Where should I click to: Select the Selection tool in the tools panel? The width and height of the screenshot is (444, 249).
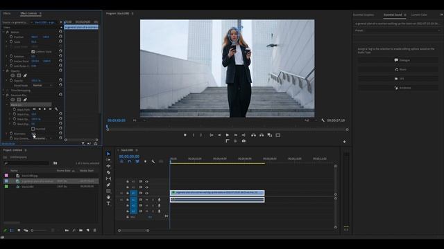108,154
